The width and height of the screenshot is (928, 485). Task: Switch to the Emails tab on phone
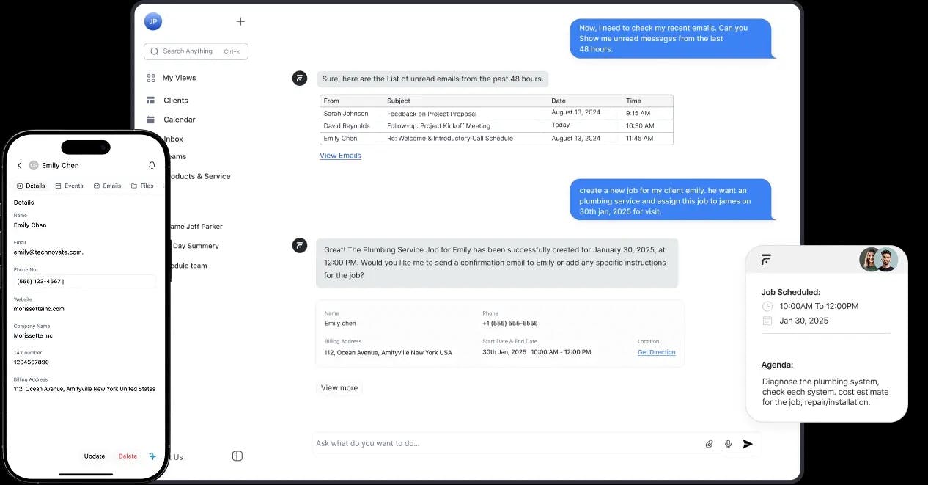108,186
